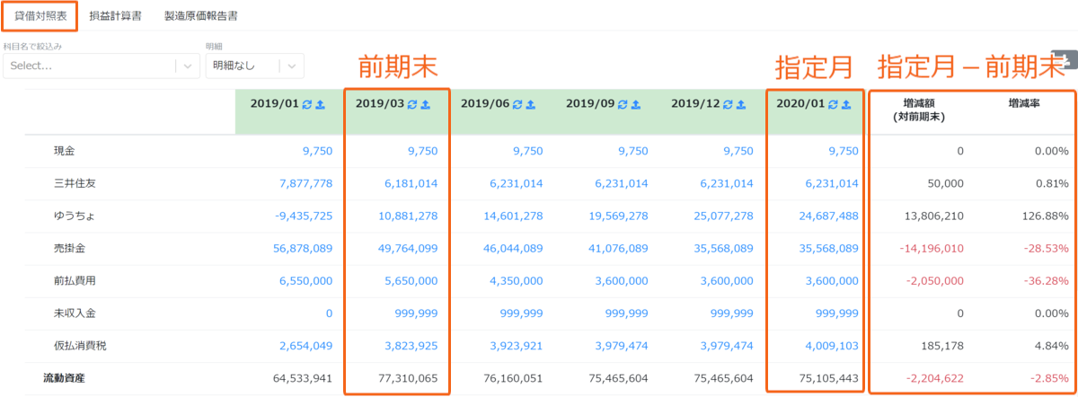
Task: Open the 損益計算書 tab
Action: (115, 16)
